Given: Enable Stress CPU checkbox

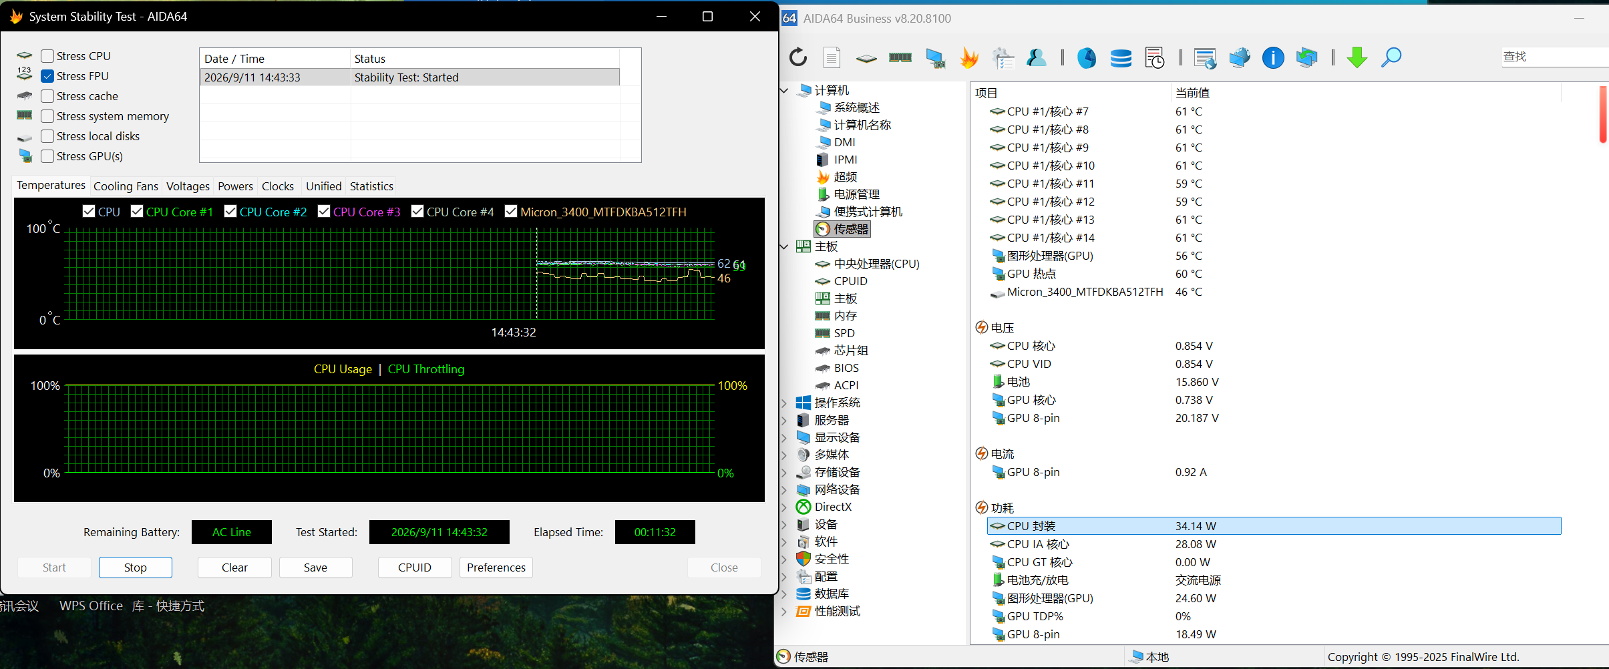Looking at the screenshot, I should pos(47,56).
